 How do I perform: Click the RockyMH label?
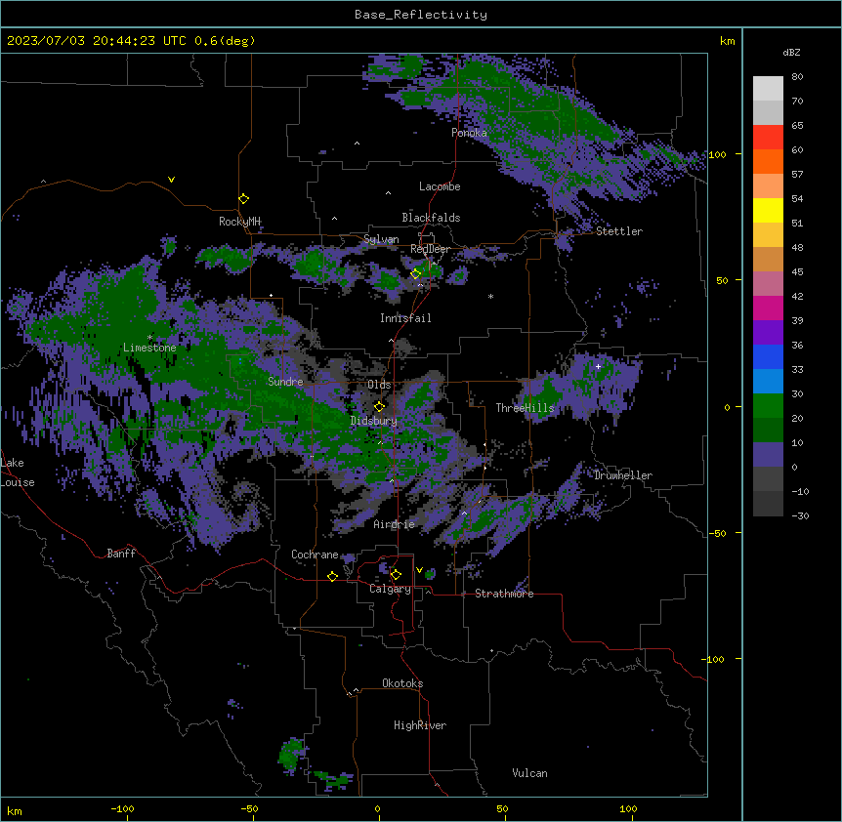coord(239,222)
